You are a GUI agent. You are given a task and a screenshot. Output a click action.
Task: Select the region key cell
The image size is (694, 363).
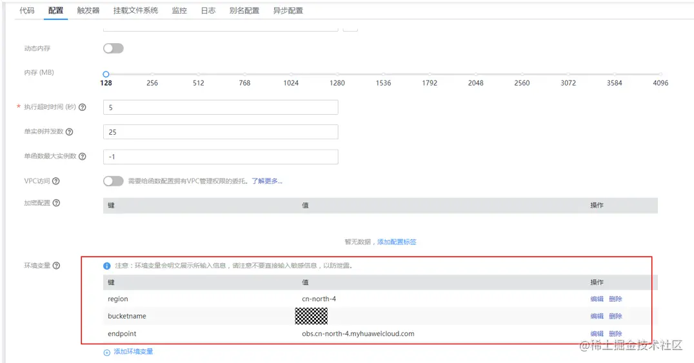pyautogui.click(x=118, y=299)
